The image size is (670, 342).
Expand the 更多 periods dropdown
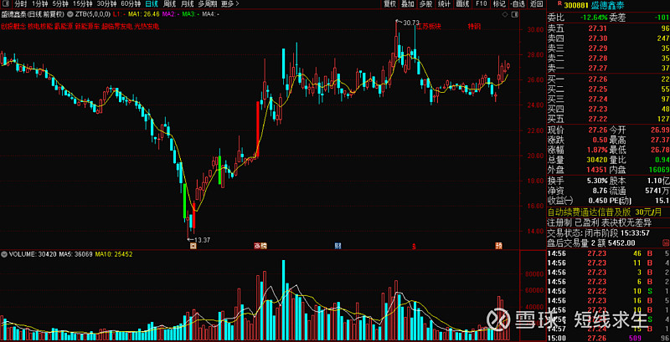pos(230,4)
